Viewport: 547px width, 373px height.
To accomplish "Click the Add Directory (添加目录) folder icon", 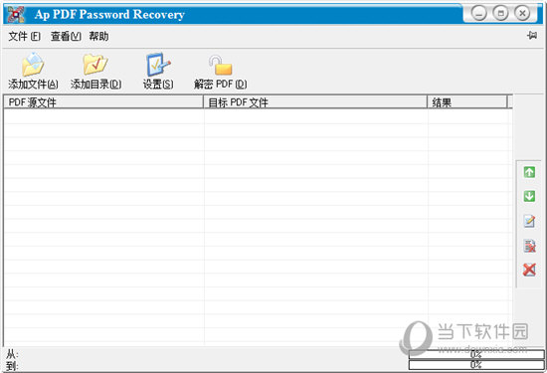I will coord(95,65).
